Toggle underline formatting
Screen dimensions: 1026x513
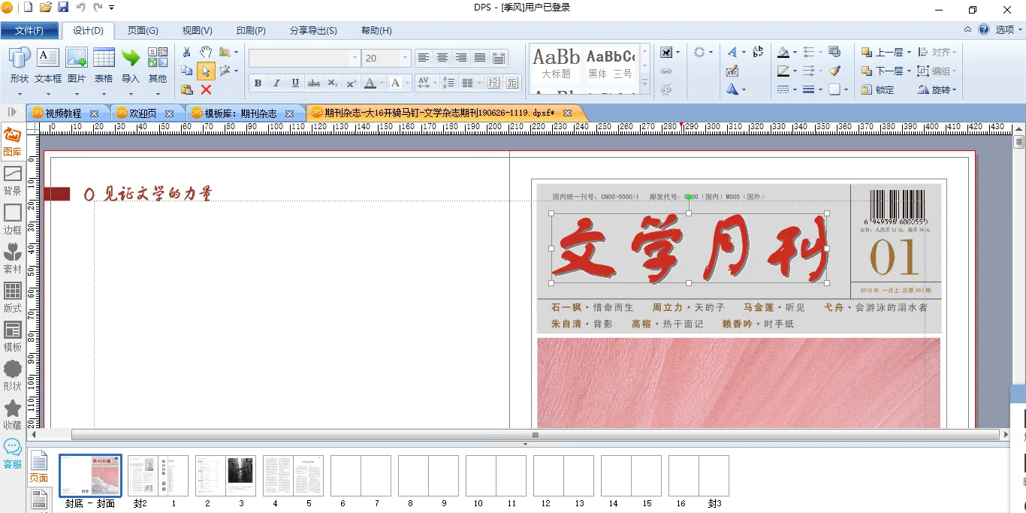point(295,83)
